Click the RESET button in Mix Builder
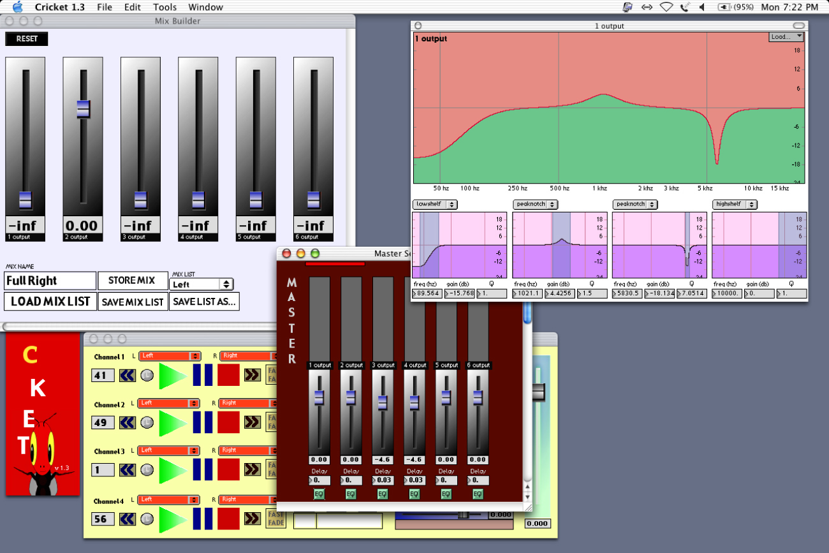 (x=27, y=39)
